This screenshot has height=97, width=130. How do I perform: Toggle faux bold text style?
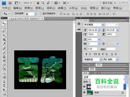pos(86,54)
